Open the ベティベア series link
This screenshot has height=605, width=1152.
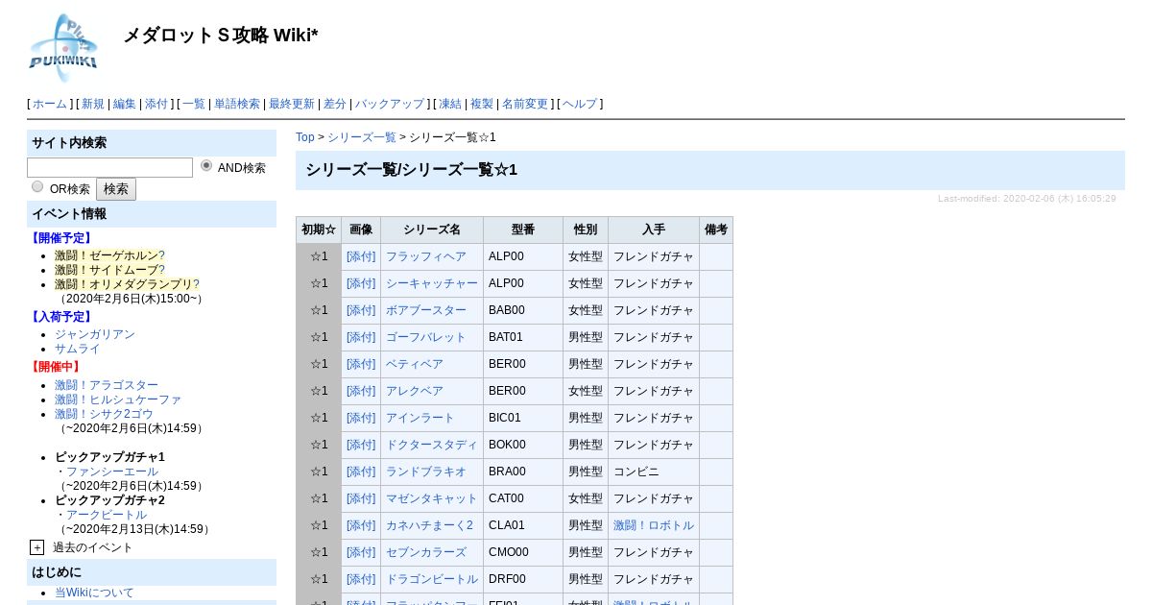(x=415, y=364)
